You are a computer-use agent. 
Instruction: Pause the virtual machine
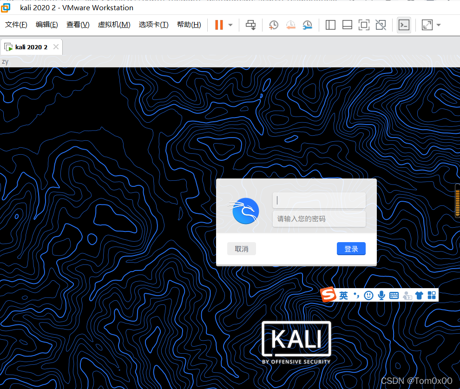click(x=219, y=25)
